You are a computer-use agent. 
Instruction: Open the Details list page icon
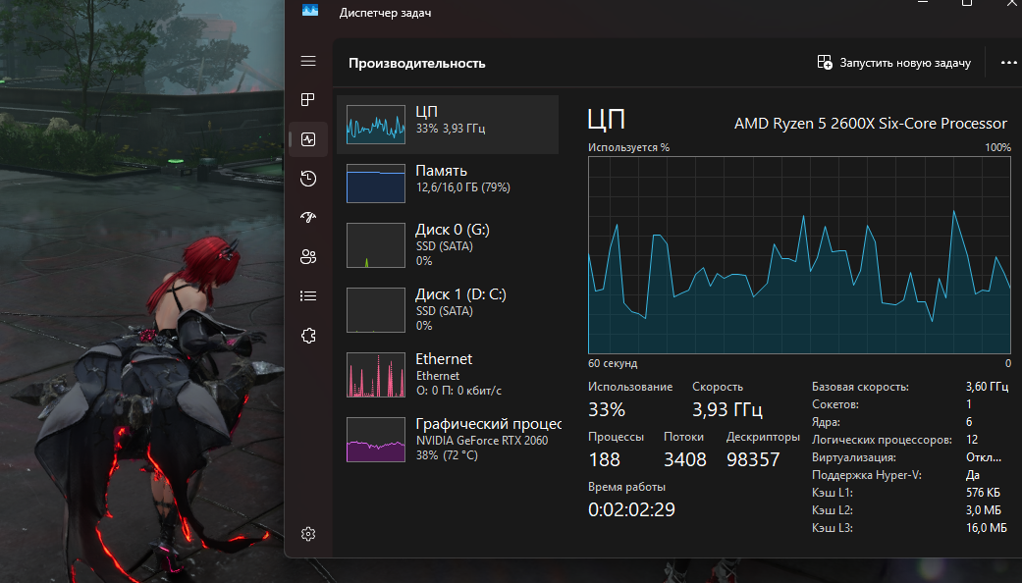308,296
